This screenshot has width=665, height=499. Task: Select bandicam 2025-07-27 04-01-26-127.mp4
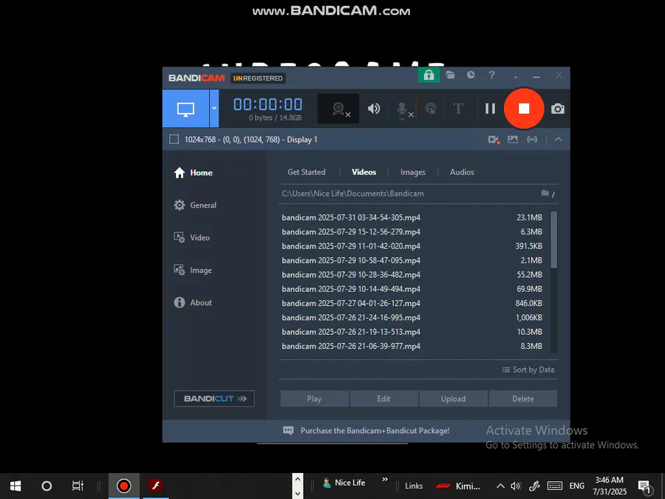coord(412,303)
